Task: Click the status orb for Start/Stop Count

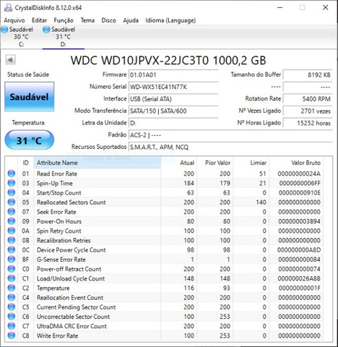Action: coord(12,192)
